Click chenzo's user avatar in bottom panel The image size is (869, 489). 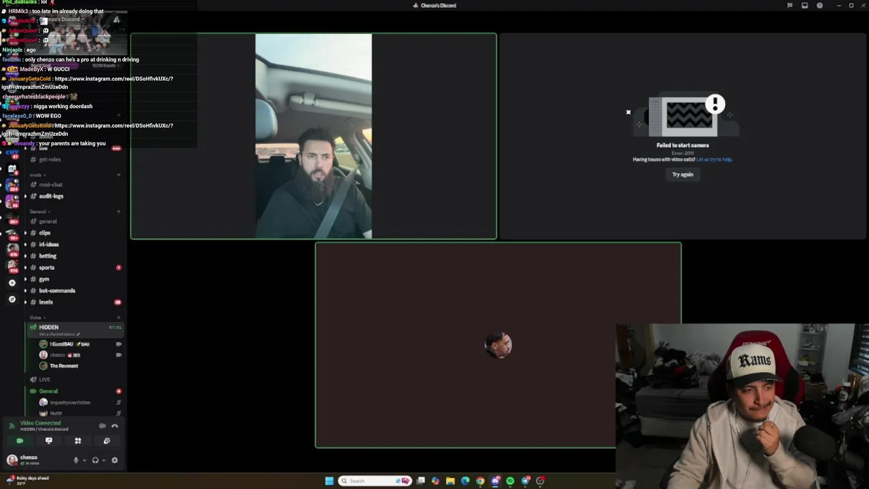[12, 460]
